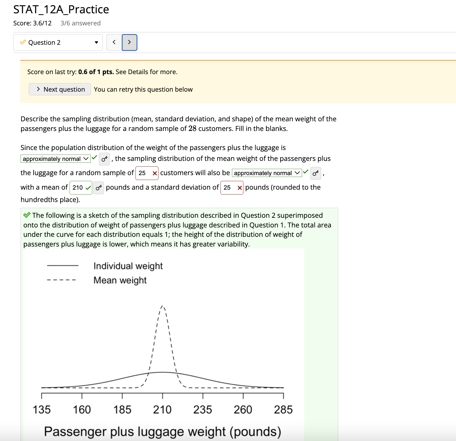
Task: Open the first approximately normal dropdown
Action: (x=55, y=158)
